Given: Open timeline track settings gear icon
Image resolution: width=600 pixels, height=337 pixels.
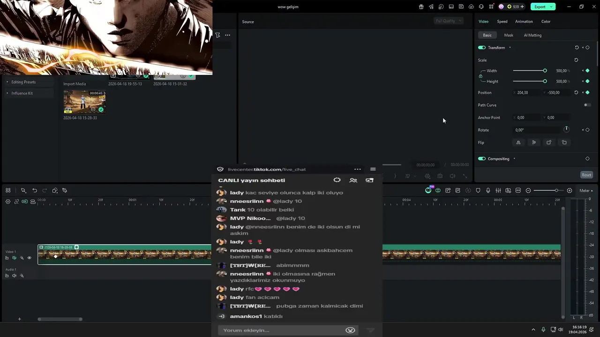Looking at the screenshot, I should pos(8,202).
